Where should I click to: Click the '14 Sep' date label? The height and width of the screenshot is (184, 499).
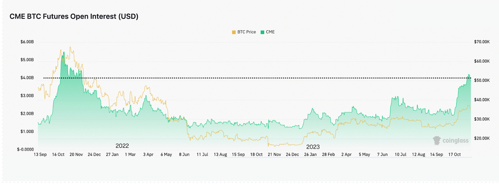click(436, 155)
